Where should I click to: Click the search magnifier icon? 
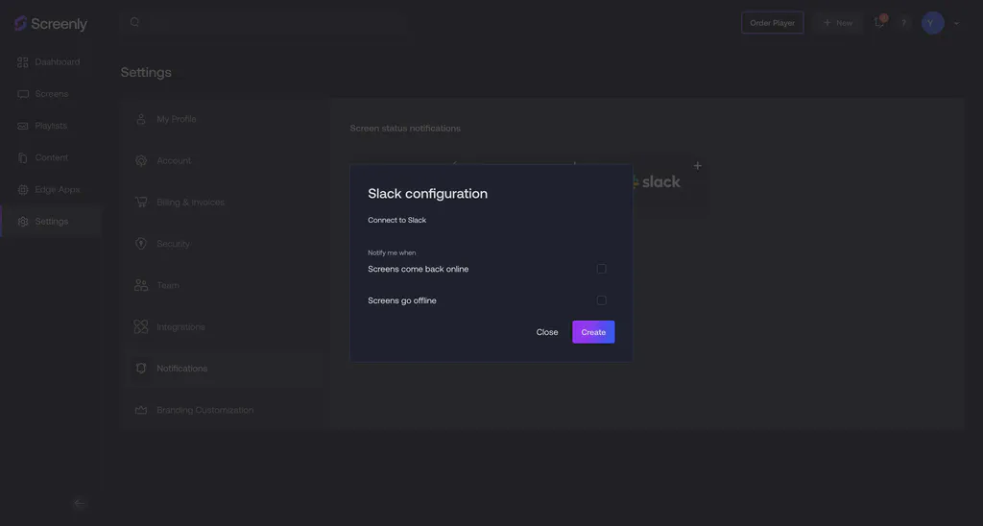coord(134,23)
